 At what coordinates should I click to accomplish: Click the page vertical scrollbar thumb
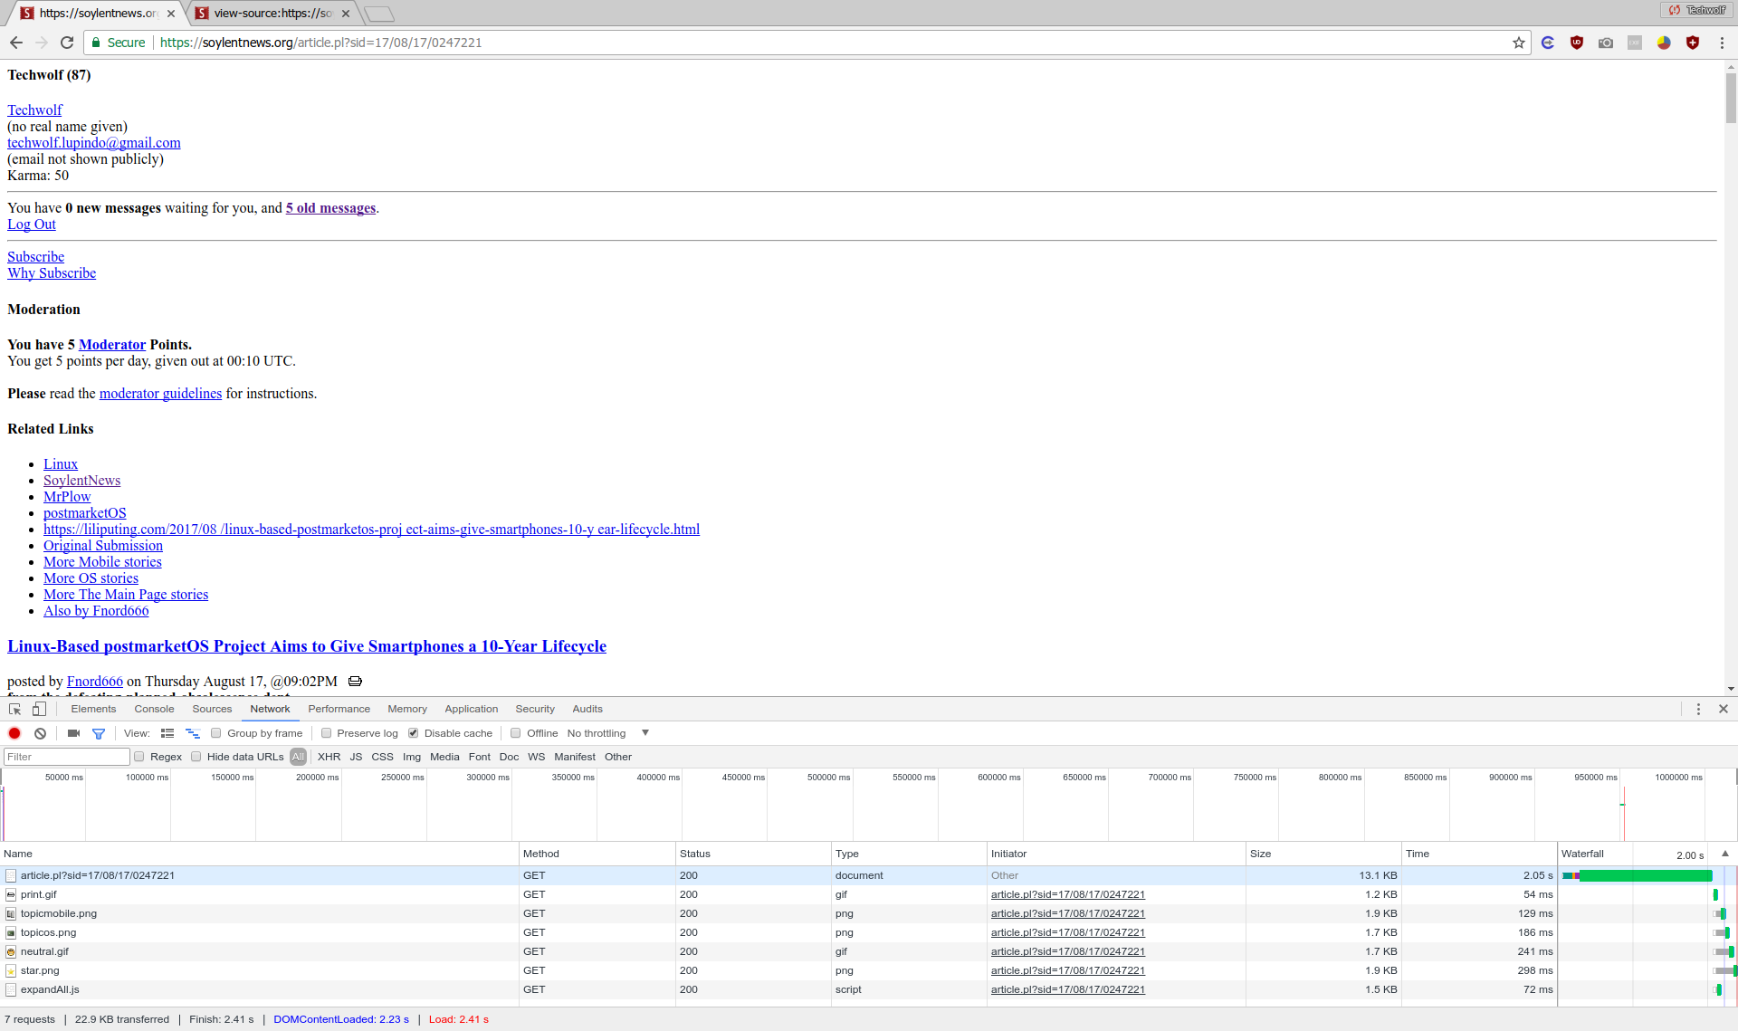tap(1731, 98)
